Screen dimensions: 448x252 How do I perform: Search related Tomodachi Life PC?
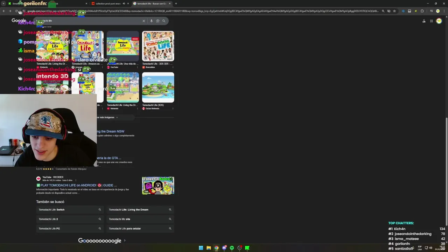pyautogui.click(x=70, y=229)
